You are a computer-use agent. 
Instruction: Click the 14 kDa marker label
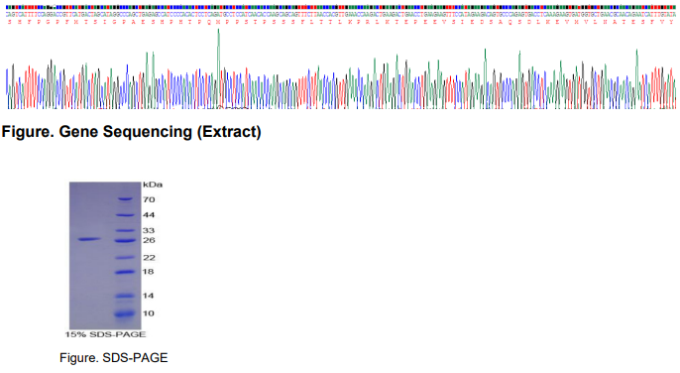[x=149, y=296]
